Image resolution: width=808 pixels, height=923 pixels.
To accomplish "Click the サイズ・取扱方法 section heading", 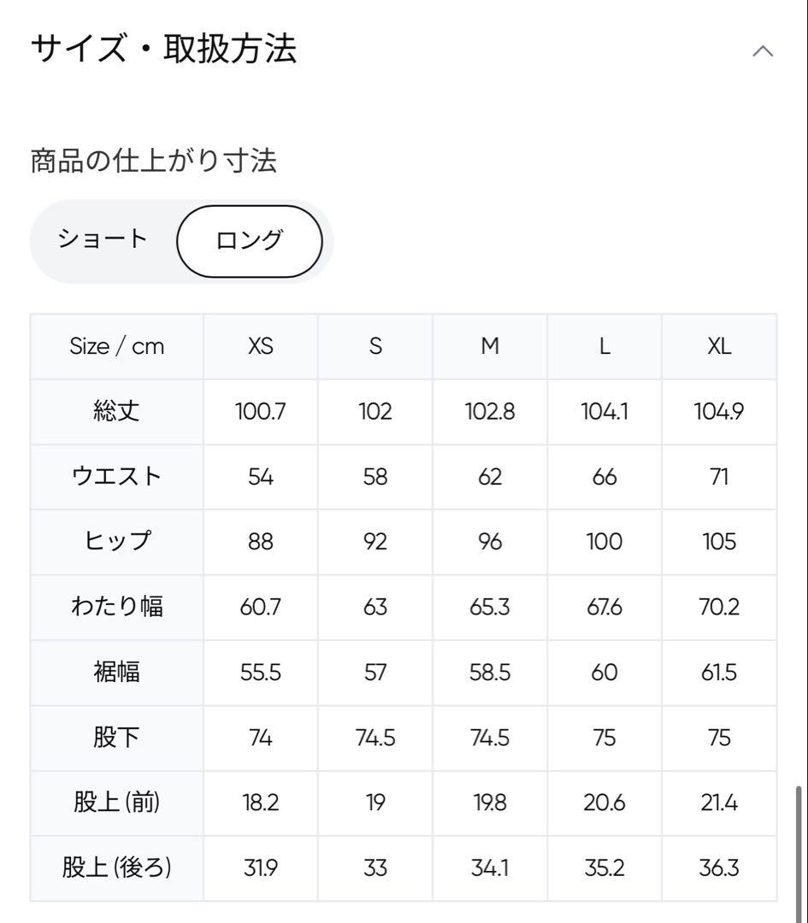I will 163,49.
